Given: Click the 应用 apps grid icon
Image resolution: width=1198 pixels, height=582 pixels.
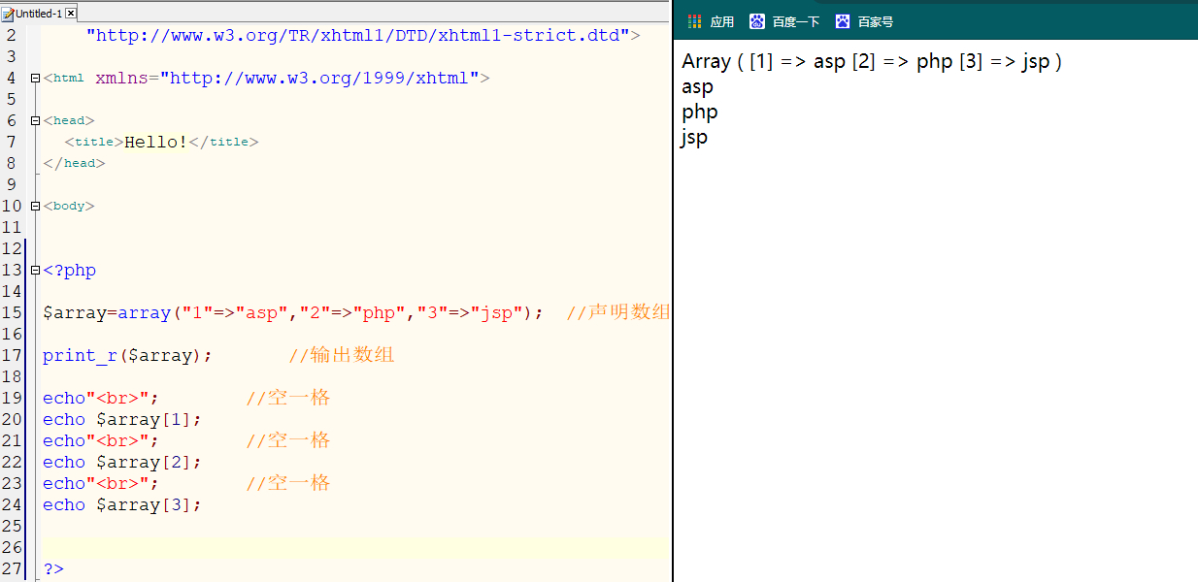Looking at the screenshot, I should point(695,20).
